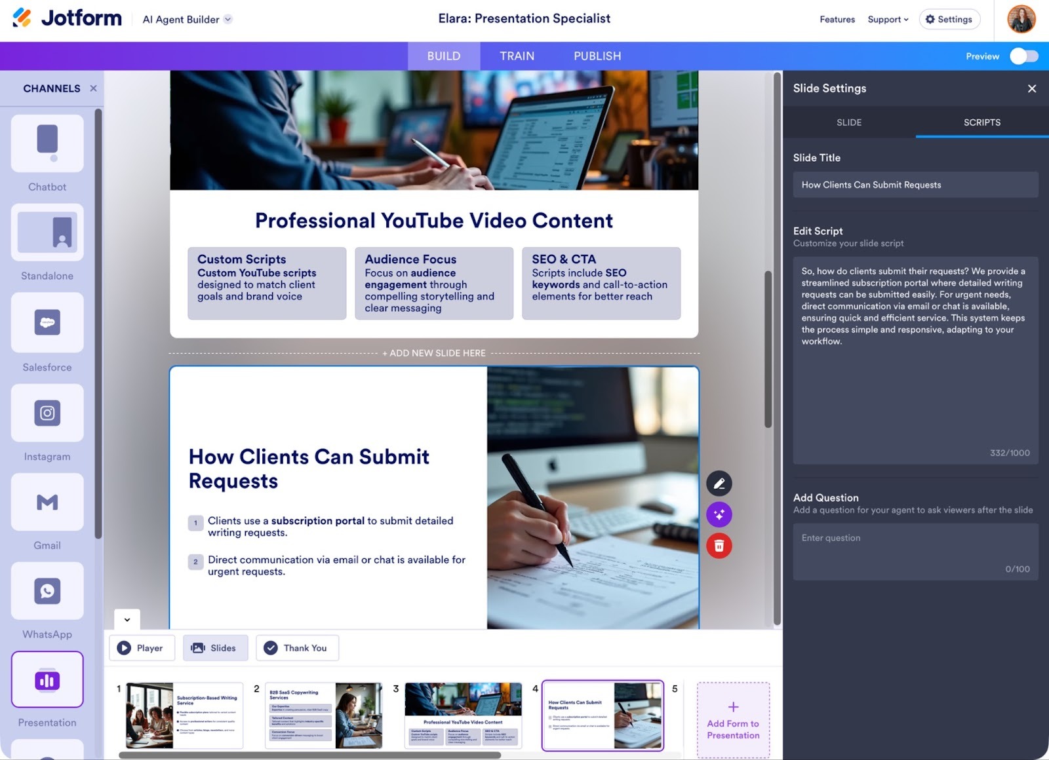Select the Chatbot channel icon
Screen dimensions: 1049x760
click(x=47, y=143)
